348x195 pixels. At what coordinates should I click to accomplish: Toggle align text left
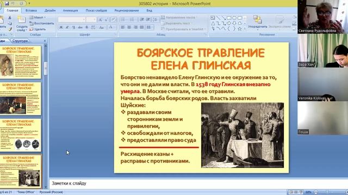[123, 27]
